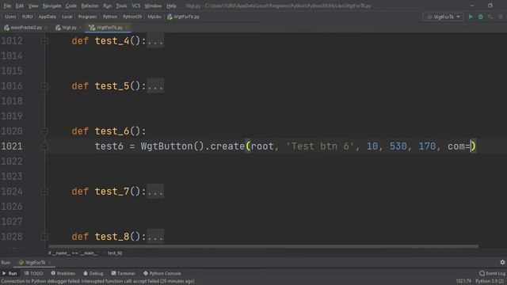Select the WgtForTk.py editor tab

[x=107, y=28]
